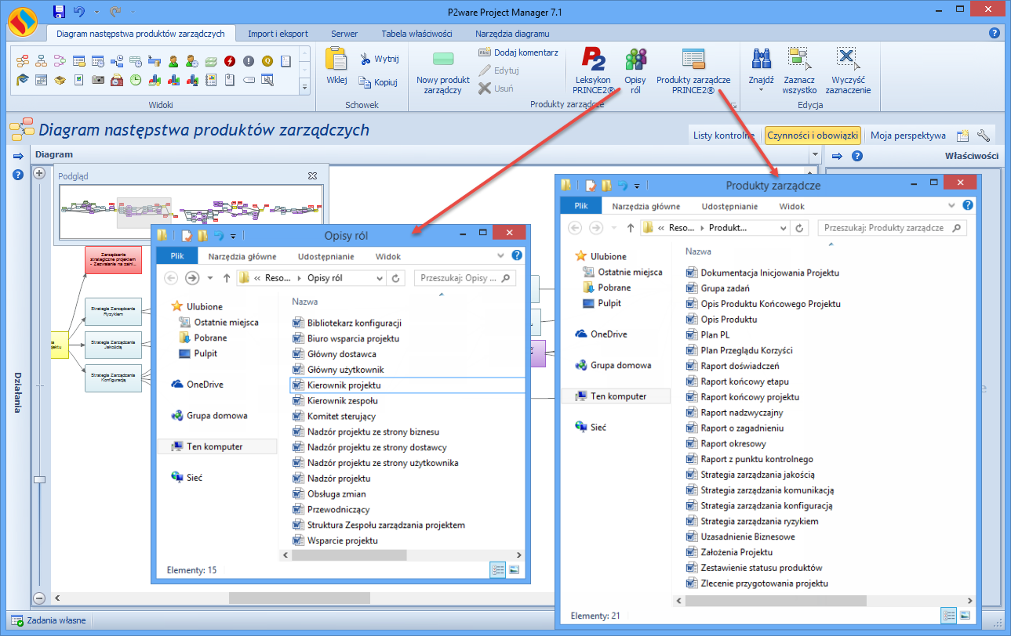This screenshot has height=636, width=1011.
Task: Open Serwer ribbon tab
Action: pos(344,34)
